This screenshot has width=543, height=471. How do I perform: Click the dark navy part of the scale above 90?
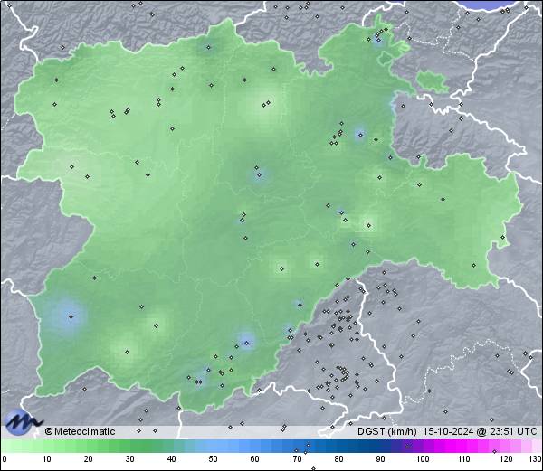381,446
